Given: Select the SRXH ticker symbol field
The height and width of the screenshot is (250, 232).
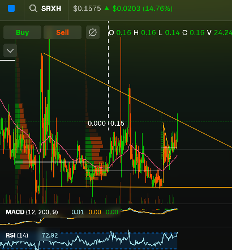Looking at the screenshot, I should pyautogui.click(x=51, y=9).
